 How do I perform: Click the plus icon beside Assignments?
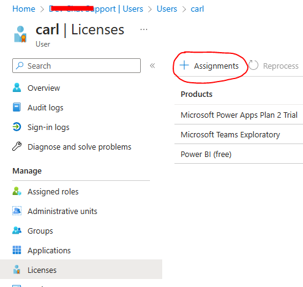click(x=184, y=65)
